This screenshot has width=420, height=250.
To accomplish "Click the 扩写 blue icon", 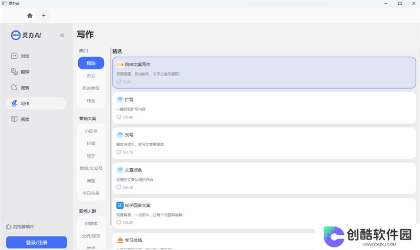I will click(x=120, y=100).
